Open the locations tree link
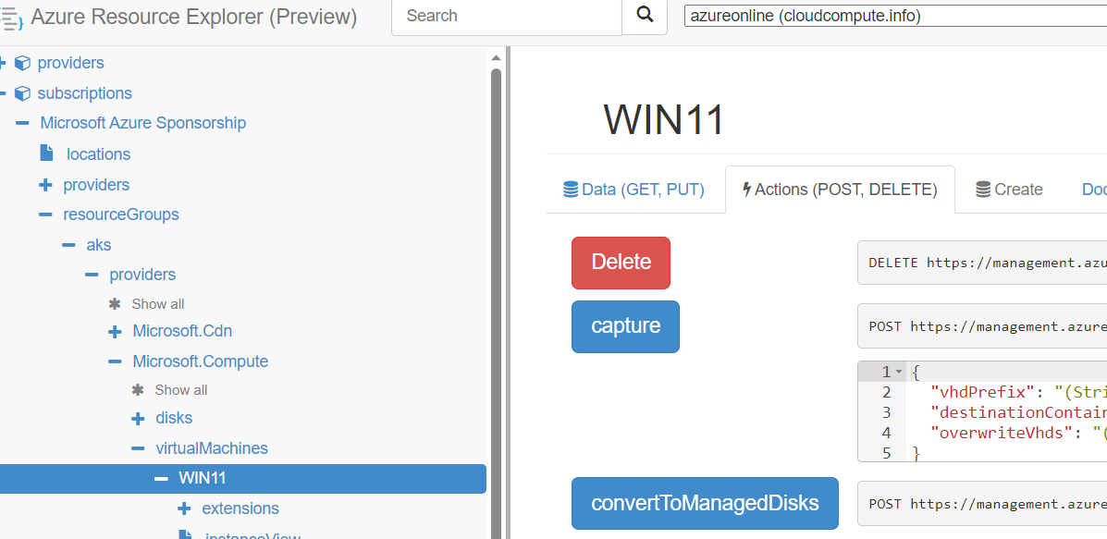This screenshot has height=539, width=1107. (98, 153)
